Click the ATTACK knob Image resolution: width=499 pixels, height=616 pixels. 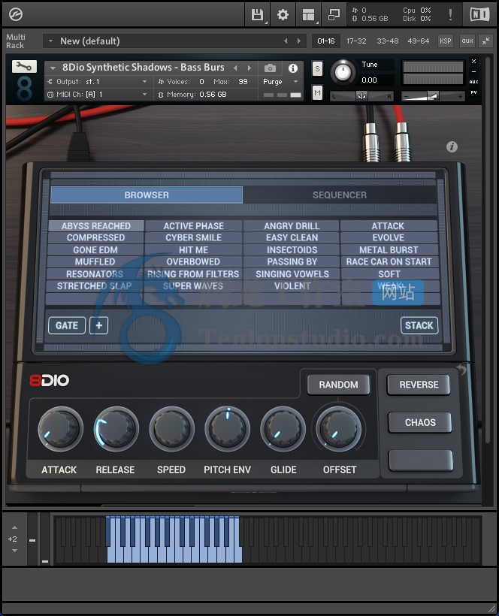click(60, 429)
